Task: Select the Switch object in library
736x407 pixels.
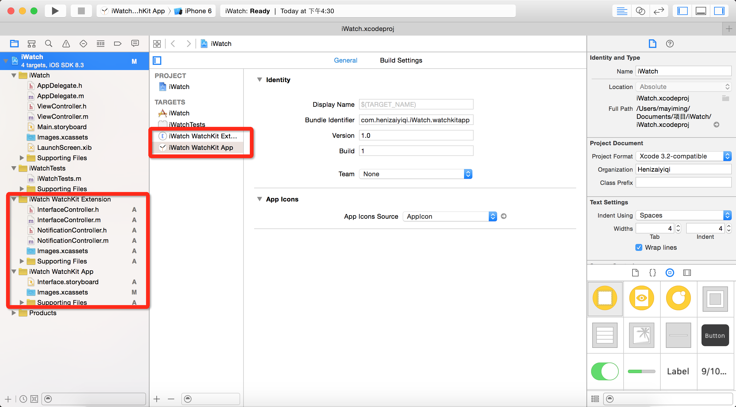Action: coord(605,371)
